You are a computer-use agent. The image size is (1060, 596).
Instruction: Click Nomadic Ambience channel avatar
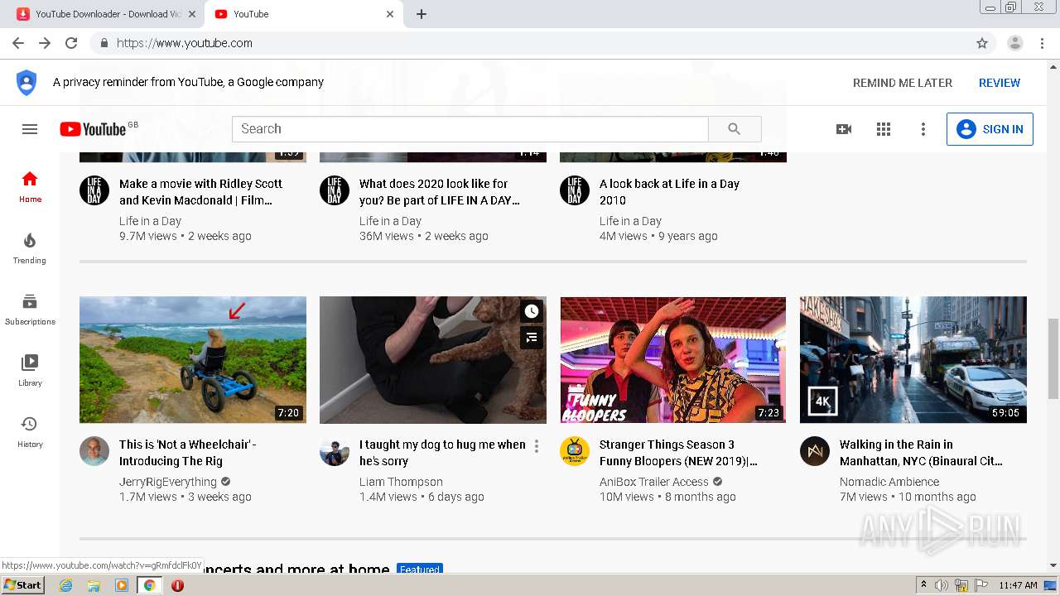click(815, 451)
